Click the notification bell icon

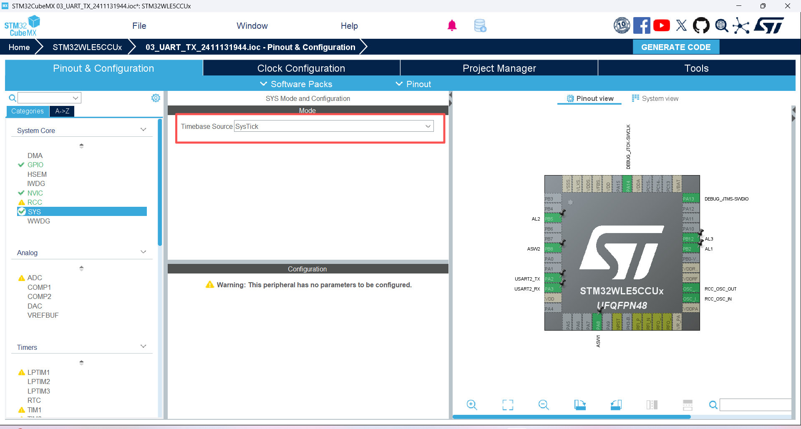tap(452, 26)
